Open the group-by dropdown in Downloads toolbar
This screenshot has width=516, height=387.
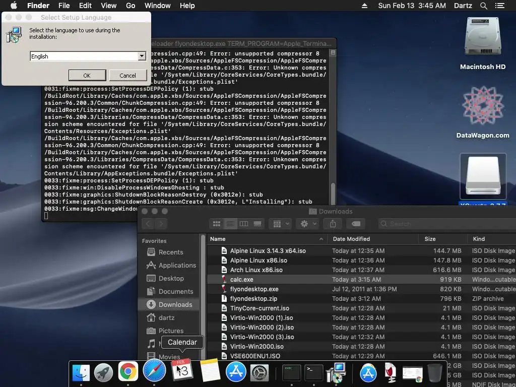point(280,224)
